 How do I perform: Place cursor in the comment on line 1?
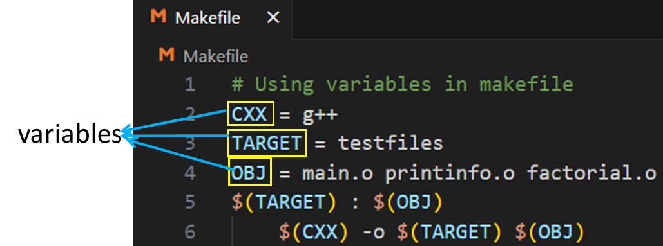(402, 84)
